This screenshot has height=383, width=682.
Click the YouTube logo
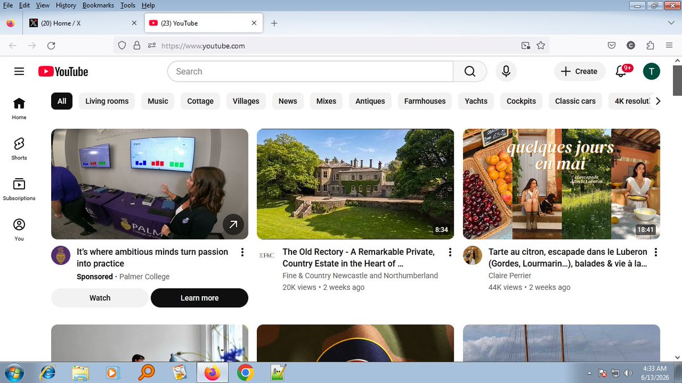63,71
